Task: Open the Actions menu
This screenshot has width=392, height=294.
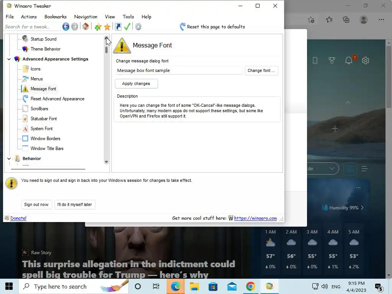Action: click(29, 17)
